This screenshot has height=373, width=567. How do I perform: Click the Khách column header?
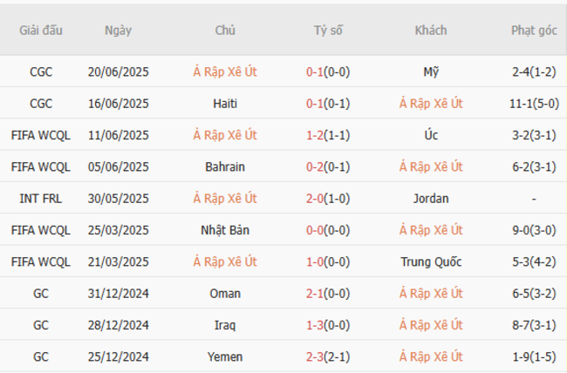(431, 30)
